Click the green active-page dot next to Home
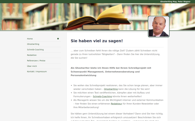 [58, 39]
